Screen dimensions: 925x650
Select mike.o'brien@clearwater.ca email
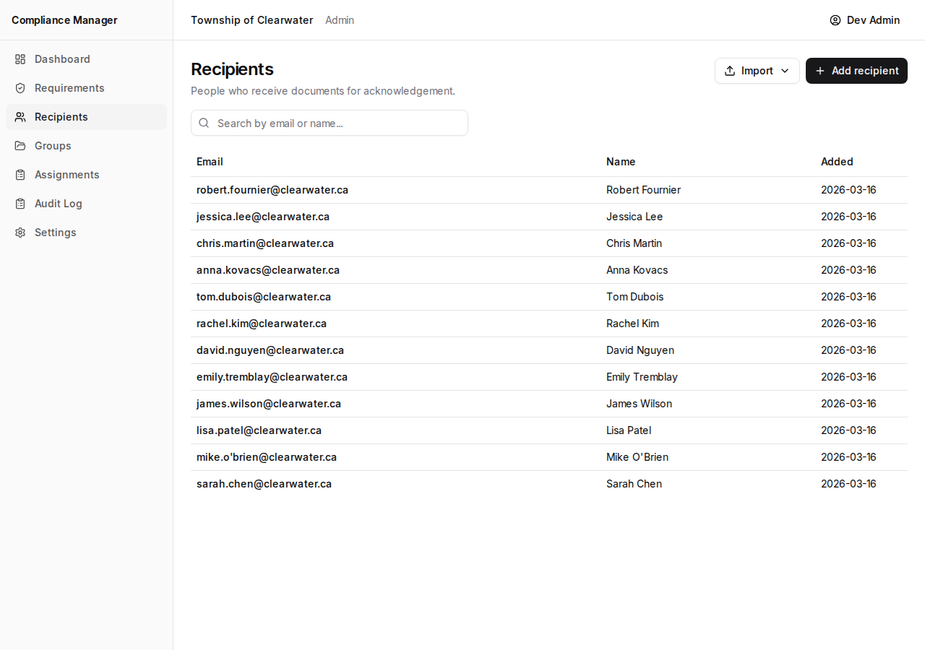click(267, 457)
